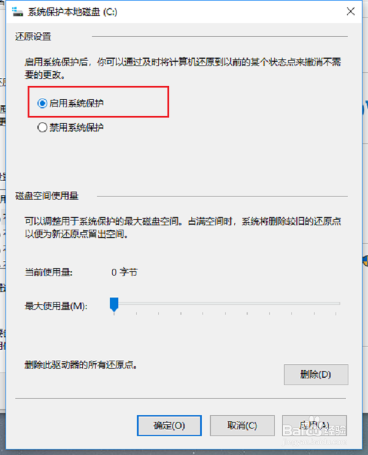Image resolution: width=368 pixels, height=455 pixels.
Task: Click the 系统保护本地磁盘 (C:) title text
Action: click(x=72, y=12)
